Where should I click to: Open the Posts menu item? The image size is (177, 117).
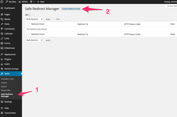[x=7, y=24]
